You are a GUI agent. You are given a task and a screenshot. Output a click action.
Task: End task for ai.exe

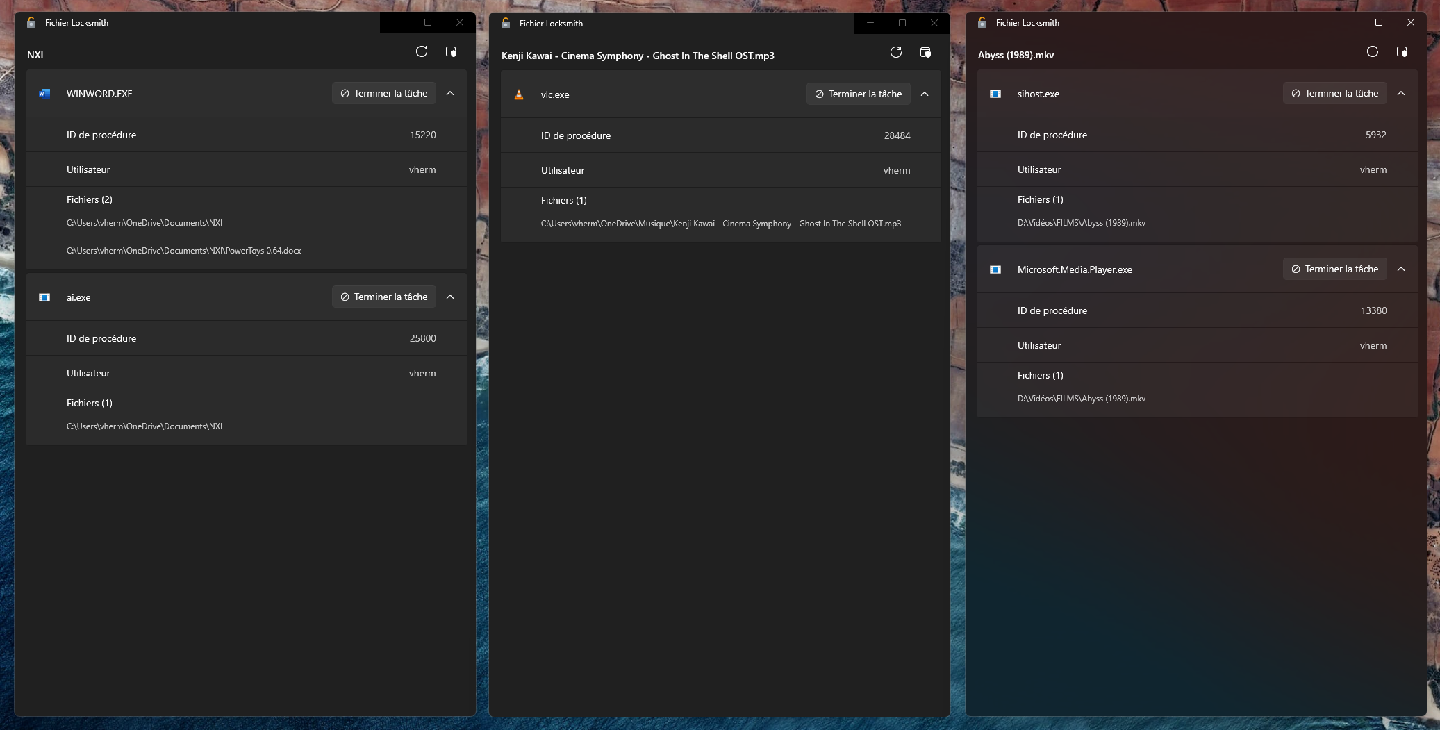[x=384, y=297]
